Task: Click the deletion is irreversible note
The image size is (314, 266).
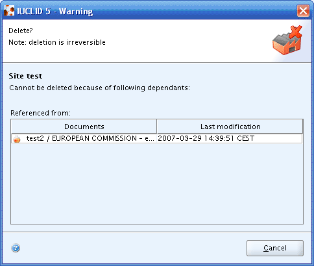Action: point(67,42)
